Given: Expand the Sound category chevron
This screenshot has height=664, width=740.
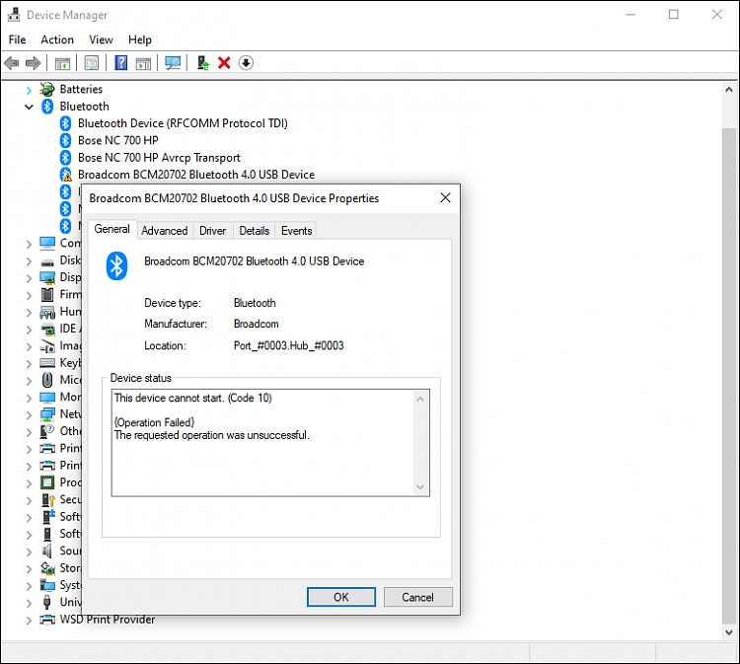Looking at the screenshot, I should pyautogui.click(x=29, y=552).
